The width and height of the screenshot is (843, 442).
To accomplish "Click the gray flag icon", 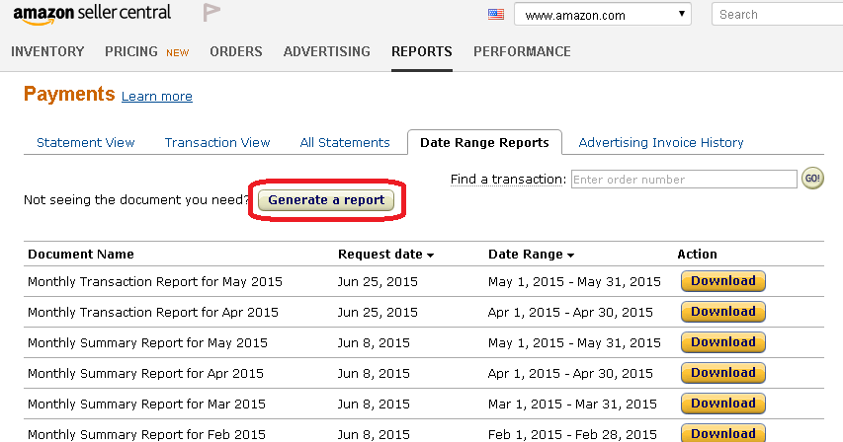I will tap(211, 13).
